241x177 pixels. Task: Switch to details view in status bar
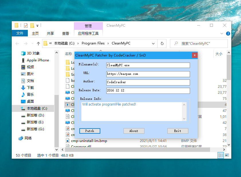pos(221,155)
